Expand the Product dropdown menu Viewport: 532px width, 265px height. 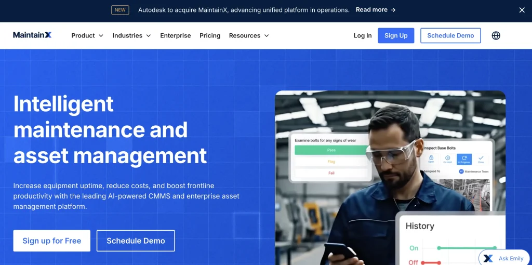(87, 36)
